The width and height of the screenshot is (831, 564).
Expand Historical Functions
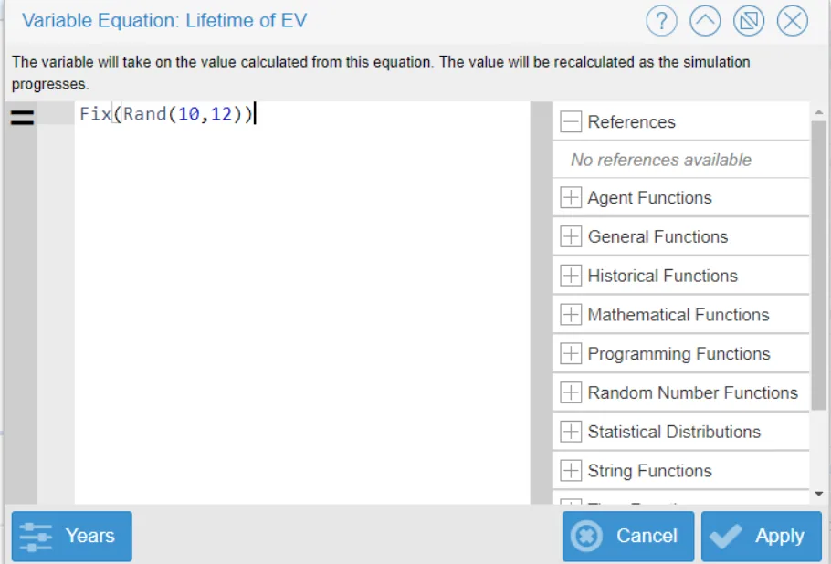tap(571, 276)
